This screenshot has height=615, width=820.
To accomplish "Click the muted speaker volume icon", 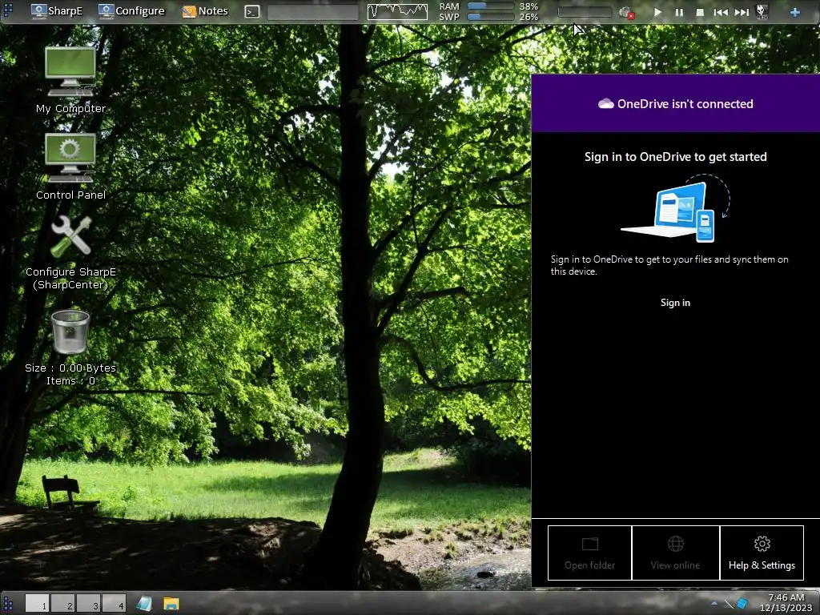I will (x=626, y=13).
